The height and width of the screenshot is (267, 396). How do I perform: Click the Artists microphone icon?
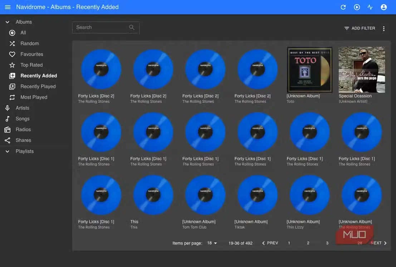tap(7, 108)
